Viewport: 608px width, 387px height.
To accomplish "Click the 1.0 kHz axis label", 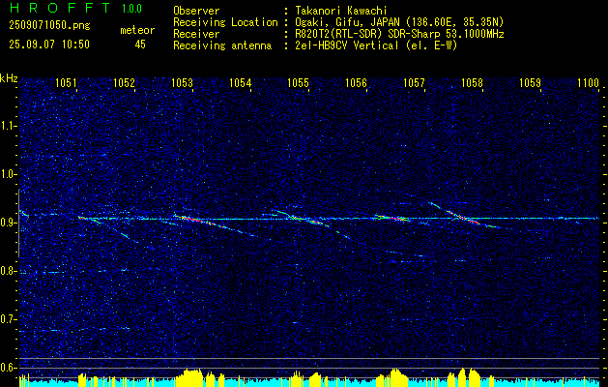I will (x=8, y=174).
